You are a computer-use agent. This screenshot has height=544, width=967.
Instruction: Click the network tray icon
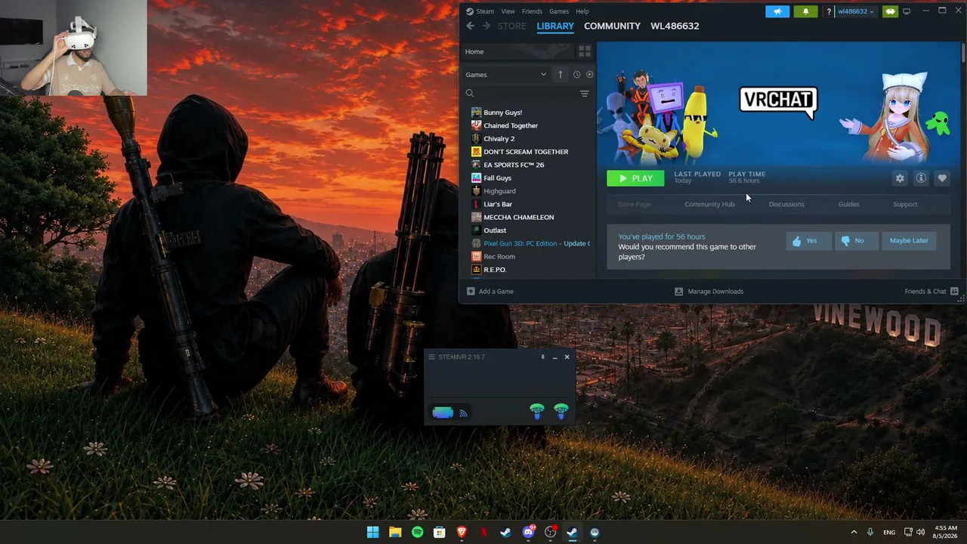pos(908,533)
